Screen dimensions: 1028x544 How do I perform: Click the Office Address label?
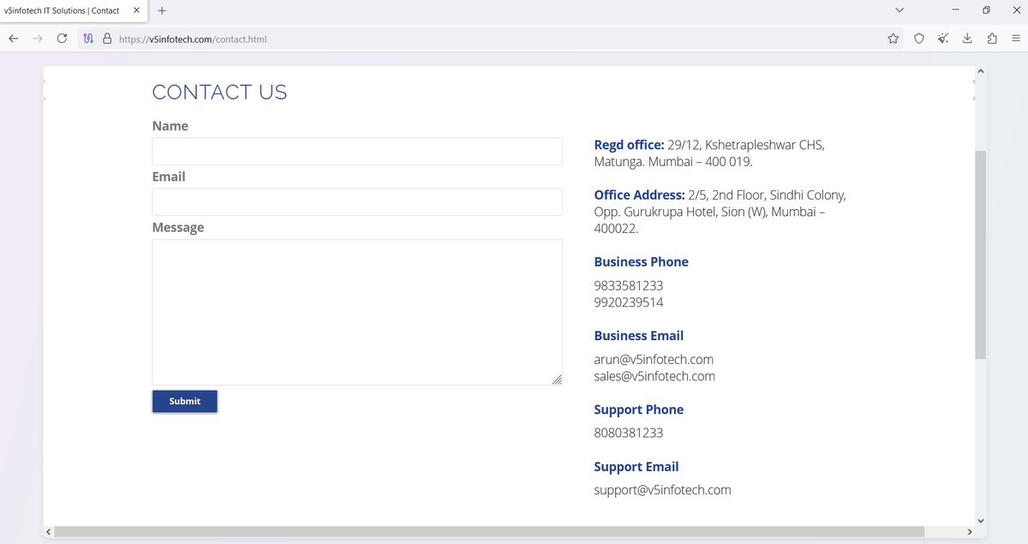[x=639, y=194]
